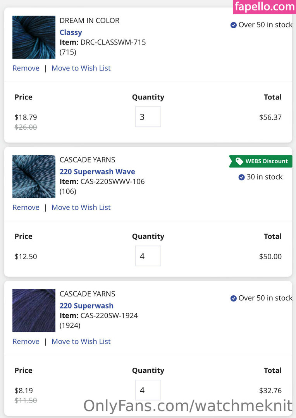This screenshot has width=296, height=418.
Task: Move 220 Superwash Wave to Wish List
Action: pos(81,207)
